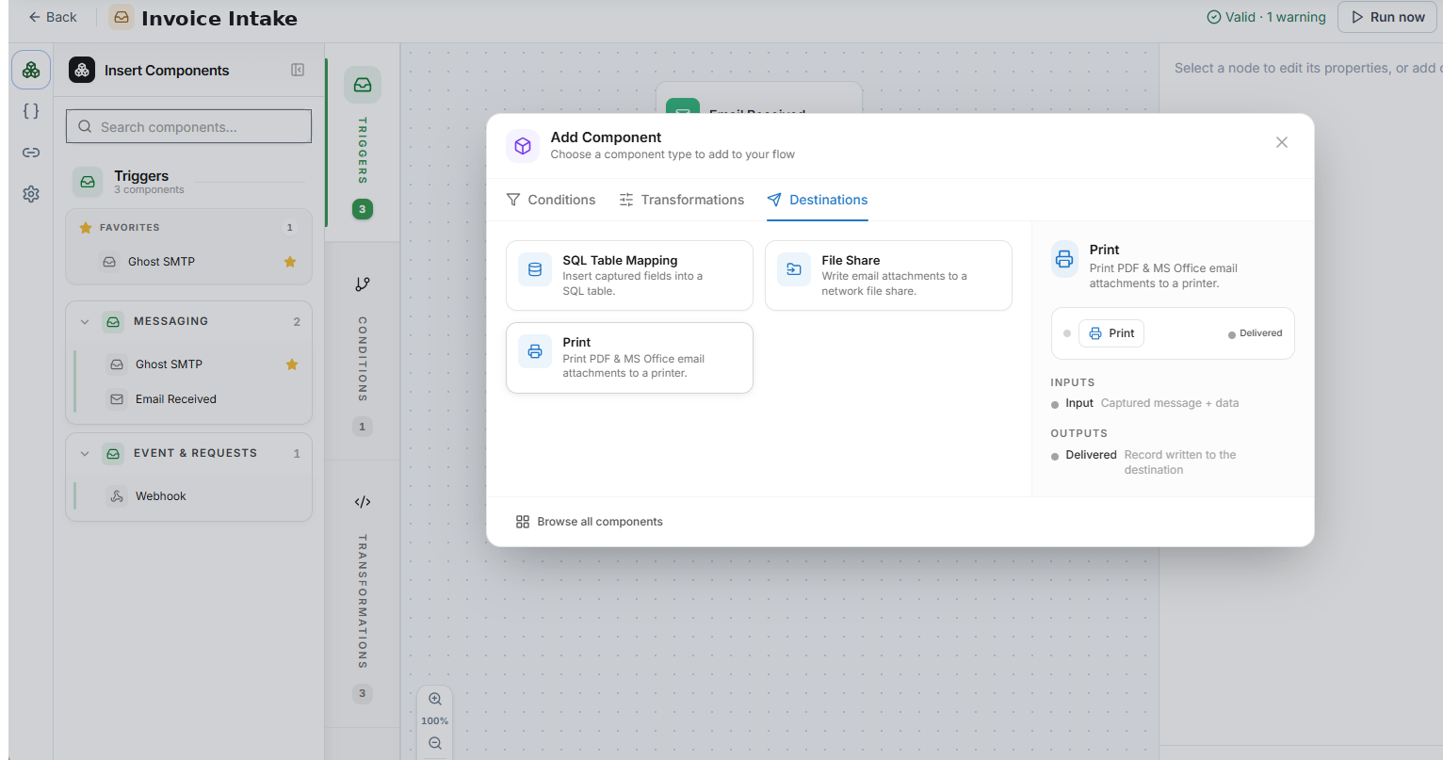Click the Delivered label under Outputs

(1091, 455)
